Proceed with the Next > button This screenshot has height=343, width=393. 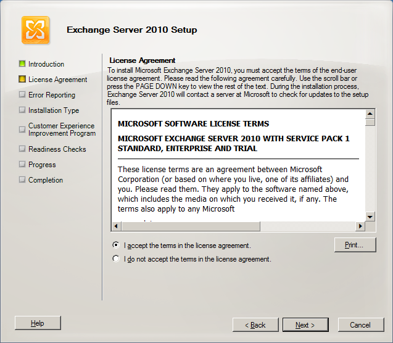coord(305,325)
